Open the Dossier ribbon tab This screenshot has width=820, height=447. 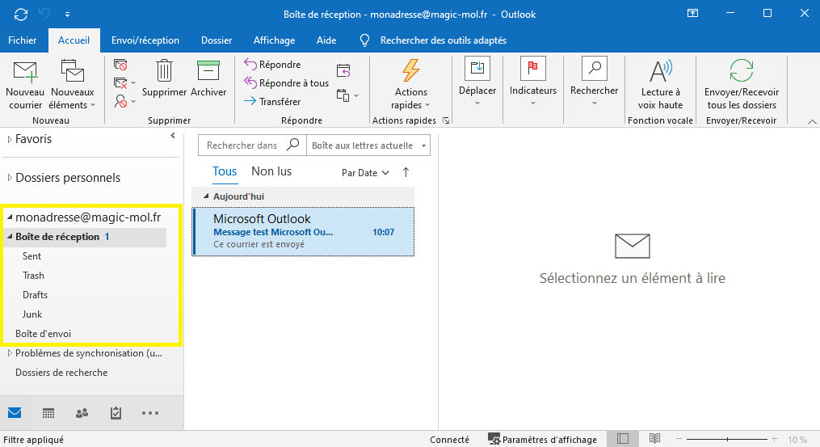[x=217, y=40]
